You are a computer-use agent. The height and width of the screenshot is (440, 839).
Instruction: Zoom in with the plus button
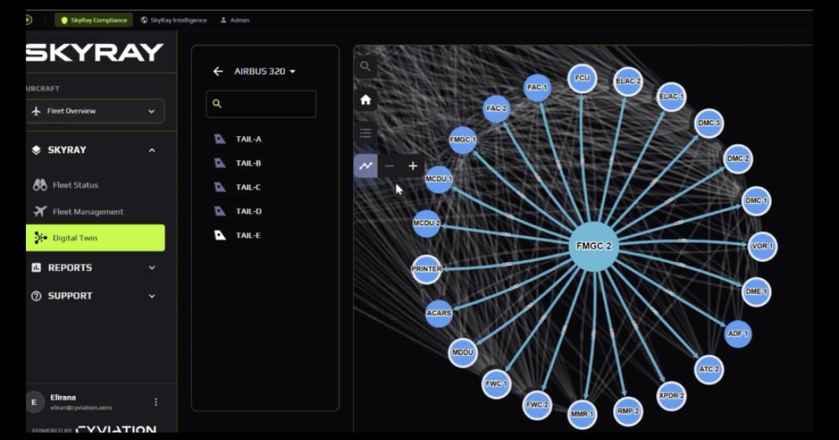click(413, 166)
